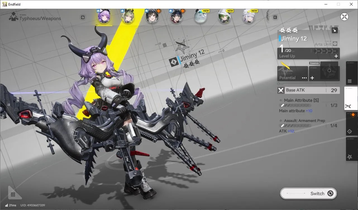Screen dimensions: 358x210
Task: Select the green-haired horned character portrait
Action: (128, 16)
